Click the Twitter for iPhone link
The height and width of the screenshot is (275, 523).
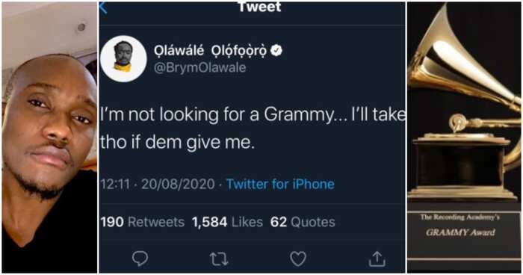coord(280,185)
